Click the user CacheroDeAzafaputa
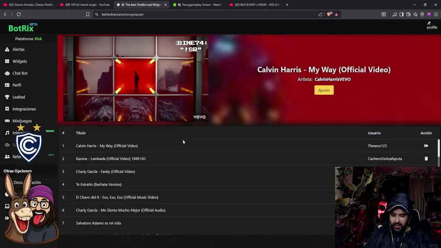The height and width of the screenshot is (248, 441). point(385,158)
